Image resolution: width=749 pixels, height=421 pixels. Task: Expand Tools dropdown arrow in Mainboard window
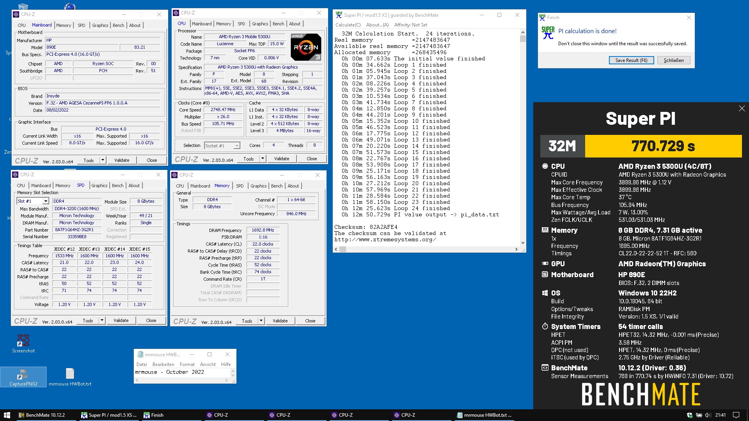pyautogui.click(x=103, y=160)
